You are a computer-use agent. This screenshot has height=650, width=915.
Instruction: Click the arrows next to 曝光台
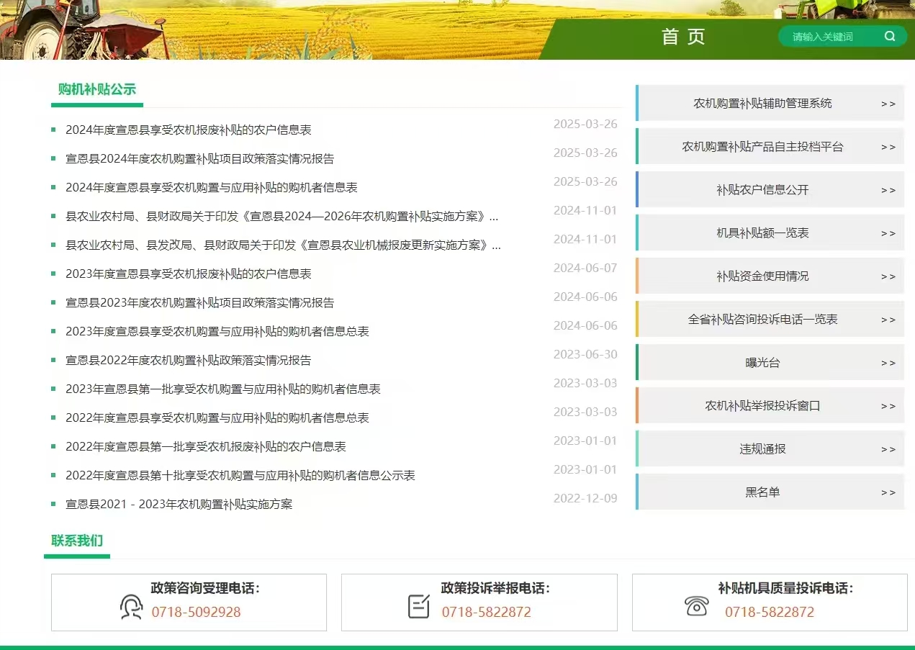[888, 363]
